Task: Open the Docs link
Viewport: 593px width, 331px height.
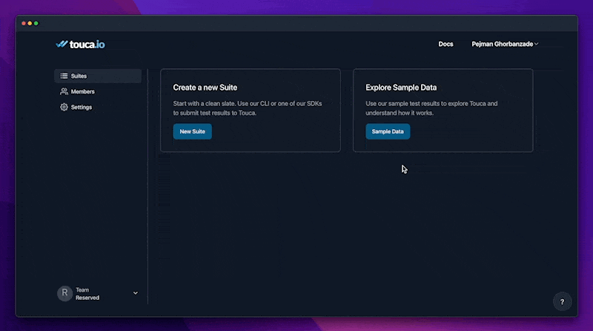Action: [445, 44]
